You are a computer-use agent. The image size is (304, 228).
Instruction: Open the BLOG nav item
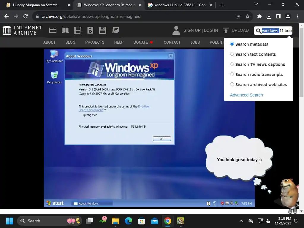pyautogui.click(x=70, y=42)
